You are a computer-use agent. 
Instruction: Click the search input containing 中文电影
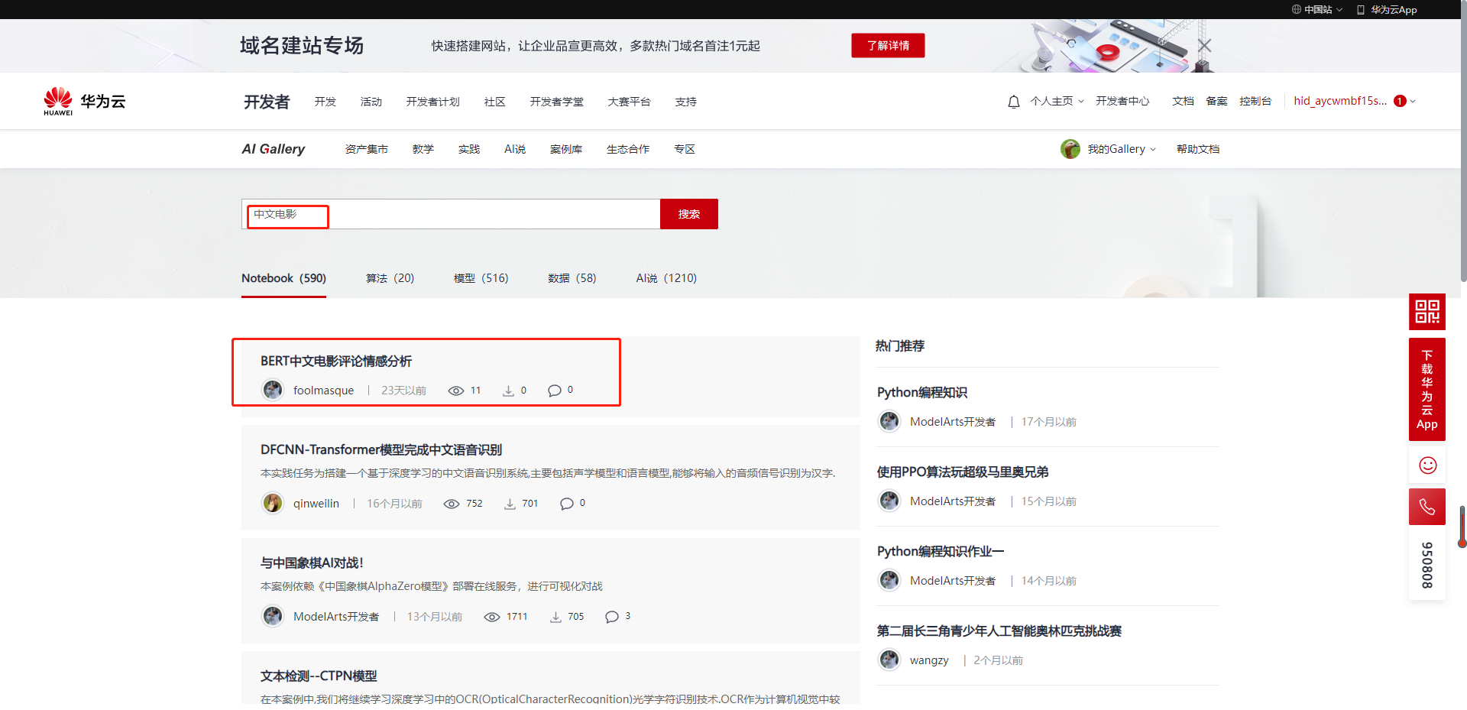[x=287, y=216]
